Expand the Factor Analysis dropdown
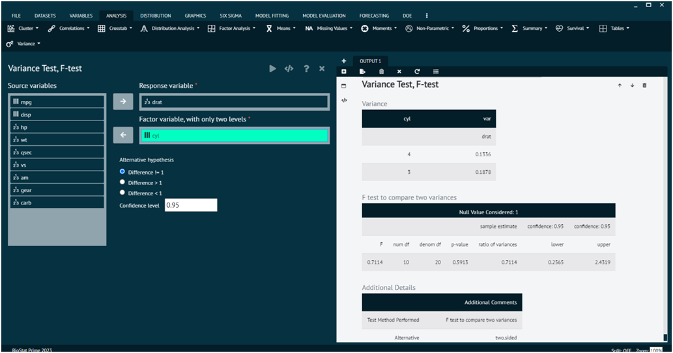The width and height of the screenshot is (673, 353). click(232, 28)
